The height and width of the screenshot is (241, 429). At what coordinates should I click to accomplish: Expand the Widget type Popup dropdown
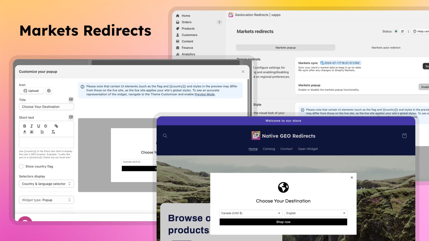[x=46, y=200]
